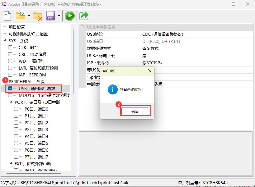Toggle P6口, 端口6 checkbox

click(16, 150)
